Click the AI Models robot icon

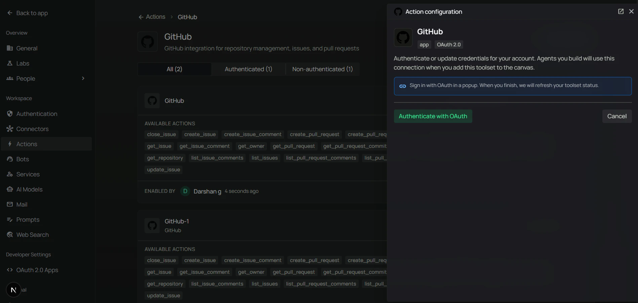(x=10, y=189)
